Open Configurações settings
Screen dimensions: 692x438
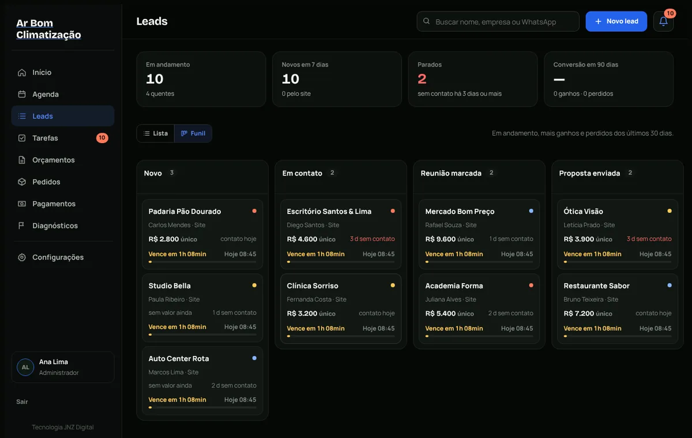tap(63, 257)
